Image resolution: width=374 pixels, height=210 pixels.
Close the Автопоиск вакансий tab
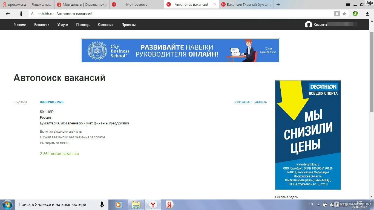coord(215,4)
